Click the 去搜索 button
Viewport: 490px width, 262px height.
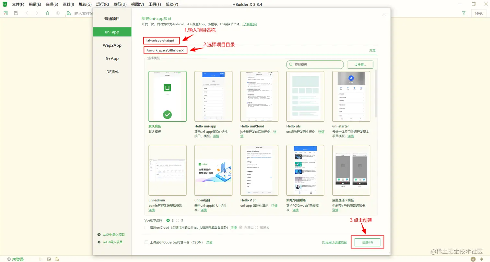pos(360,65)
